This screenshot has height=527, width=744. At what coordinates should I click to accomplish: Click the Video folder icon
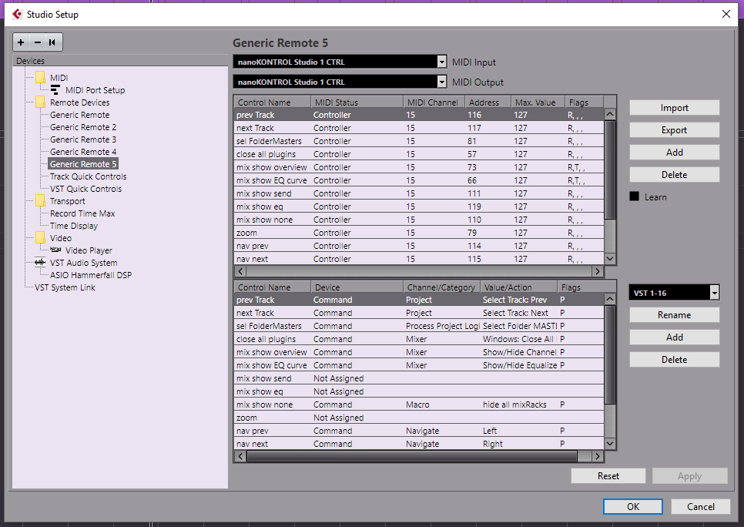tap(41, 238)
